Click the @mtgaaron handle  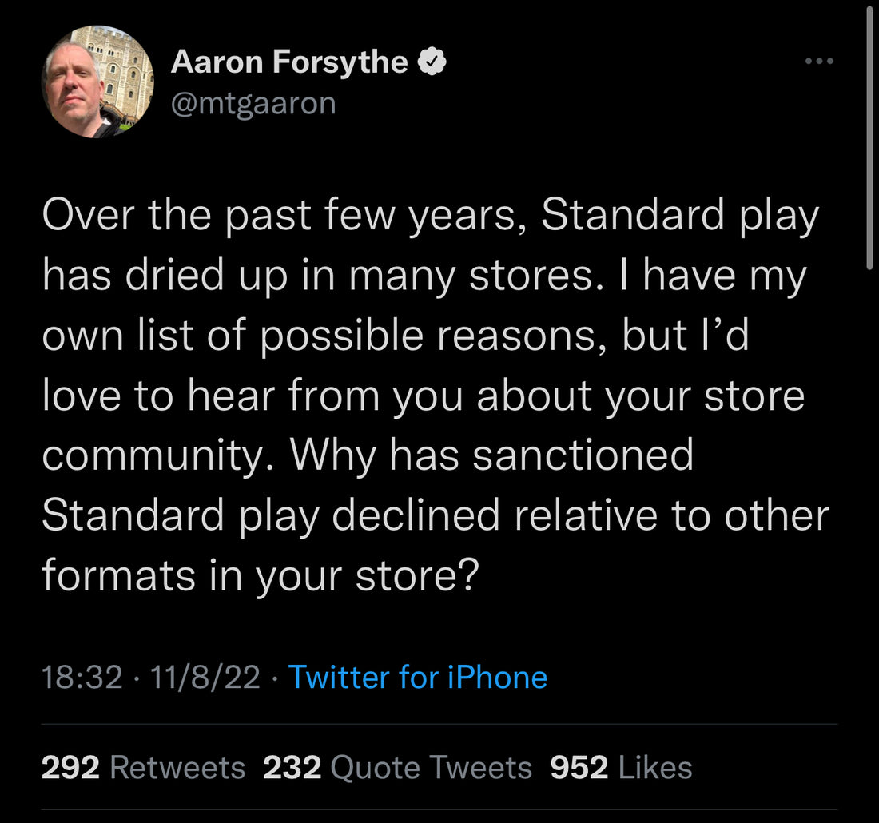point(254,102)
